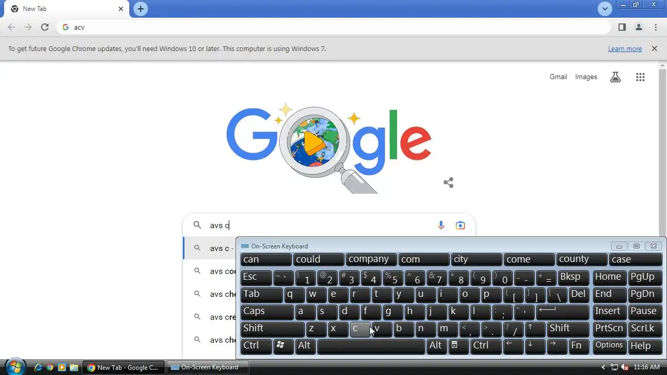This screenshot has height=375, width=667.
Task: Toggle the left Ctrl key
Action: 256,346
